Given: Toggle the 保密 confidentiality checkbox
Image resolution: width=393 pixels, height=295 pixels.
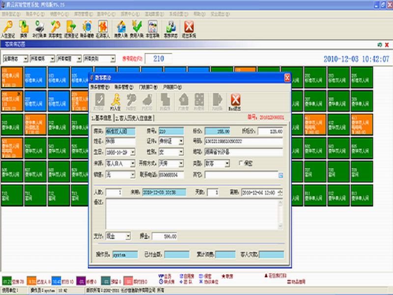Looking at the screenshot, I should (241, 163).
